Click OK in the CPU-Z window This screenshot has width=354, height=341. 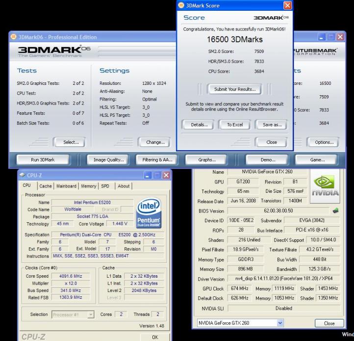155,337
